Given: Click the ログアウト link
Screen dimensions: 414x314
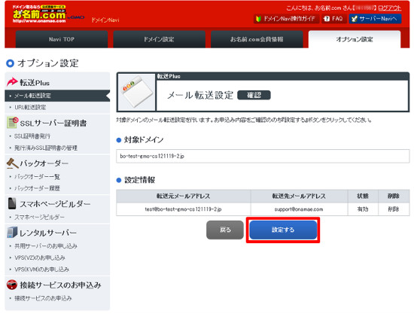Looking at the screenshot, I should [x=389, y=8].
